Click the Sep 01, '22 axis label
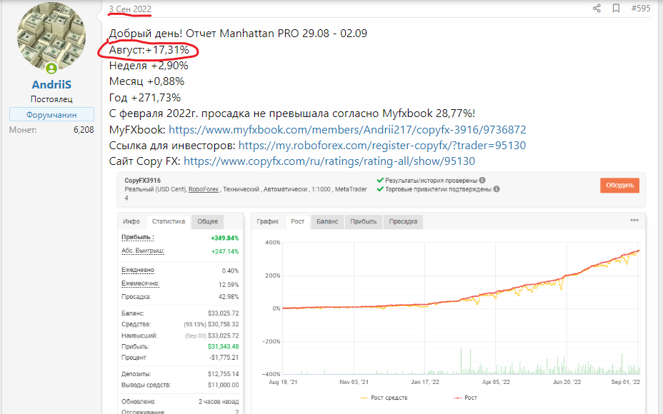This screenshot has height=414, width=663. tap(626, 382)
